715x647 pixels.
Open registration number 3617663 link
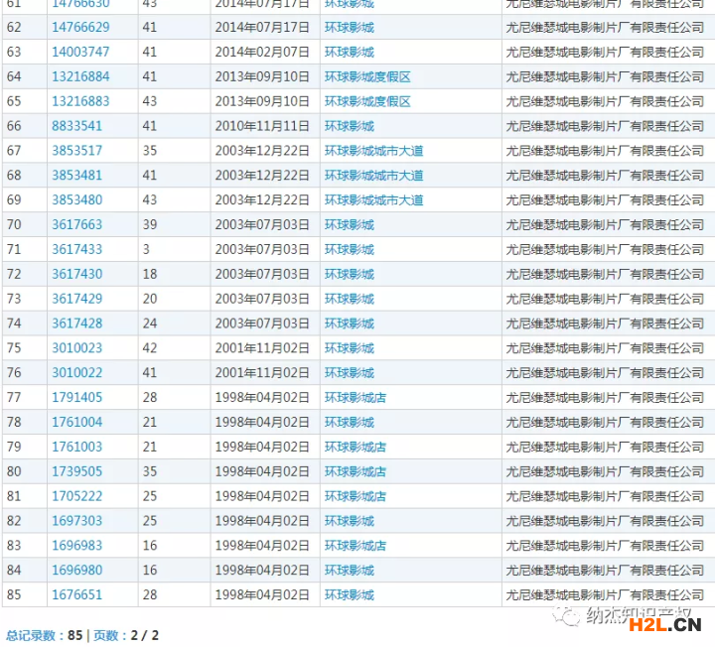point(76,225)
